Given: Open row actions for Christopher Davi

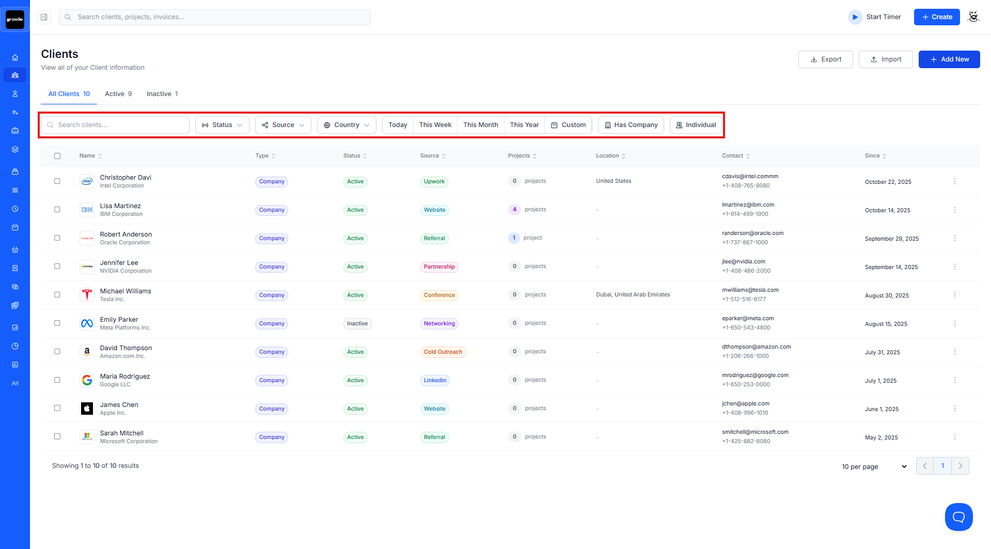Looking at the screenshot, I should (955, 181).
